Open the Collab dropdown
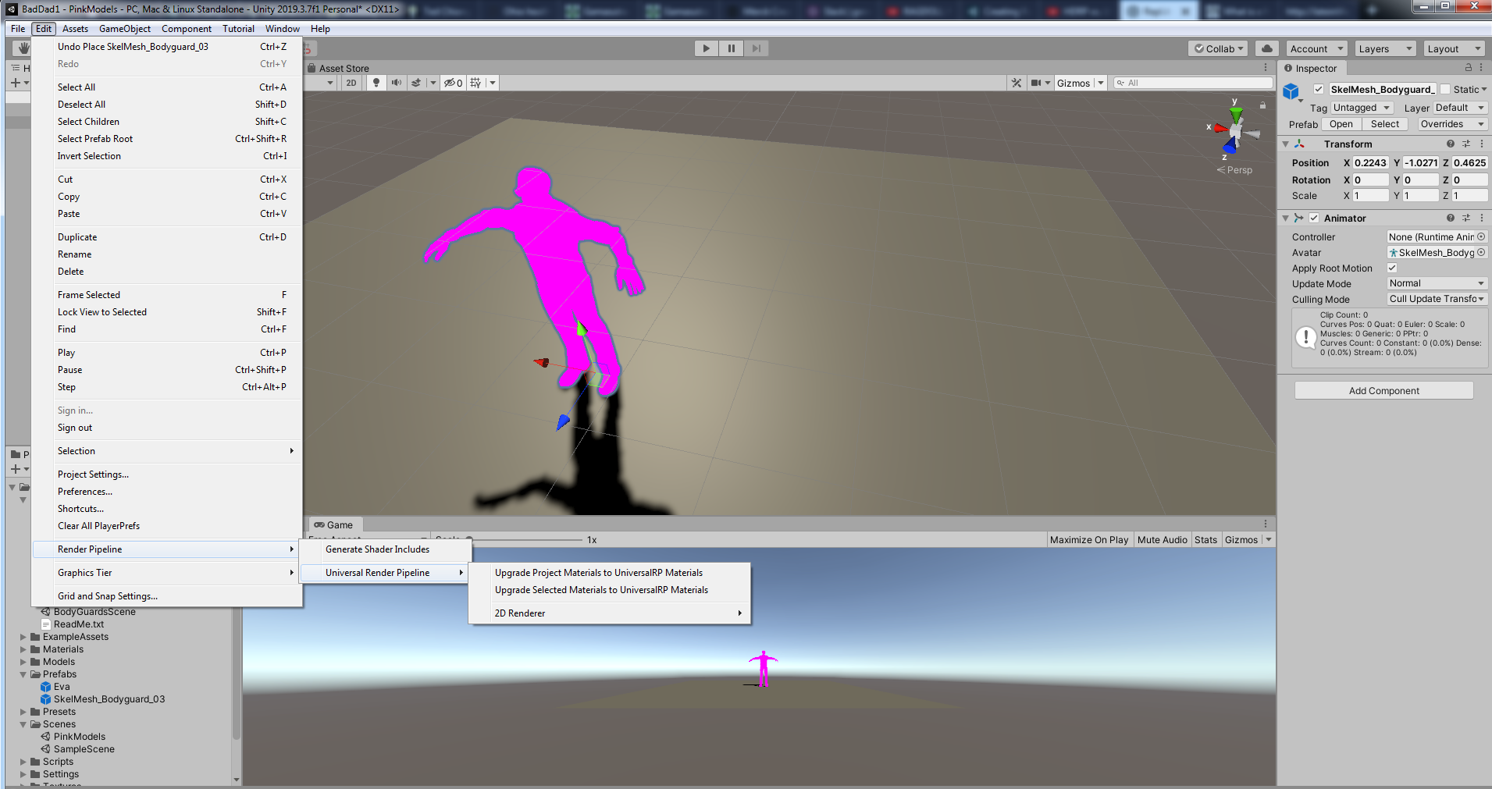1492x789 pixels. click(x=1219, y=48)
